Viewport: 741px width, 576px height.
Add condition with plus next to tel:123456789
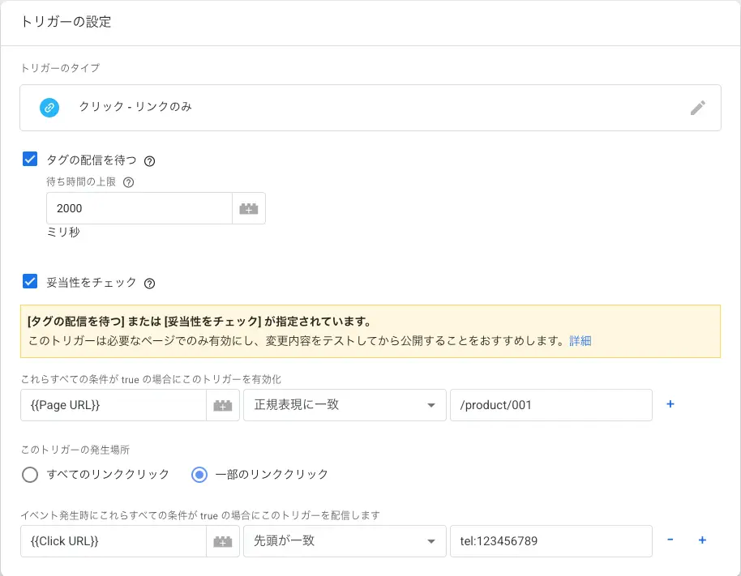pos(702,540)
